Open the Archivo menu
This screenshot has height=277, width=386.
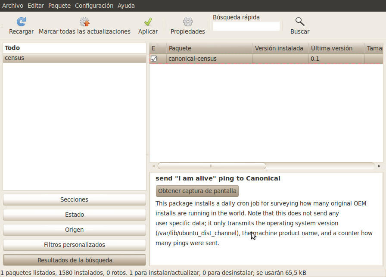(x=12, y=6)
